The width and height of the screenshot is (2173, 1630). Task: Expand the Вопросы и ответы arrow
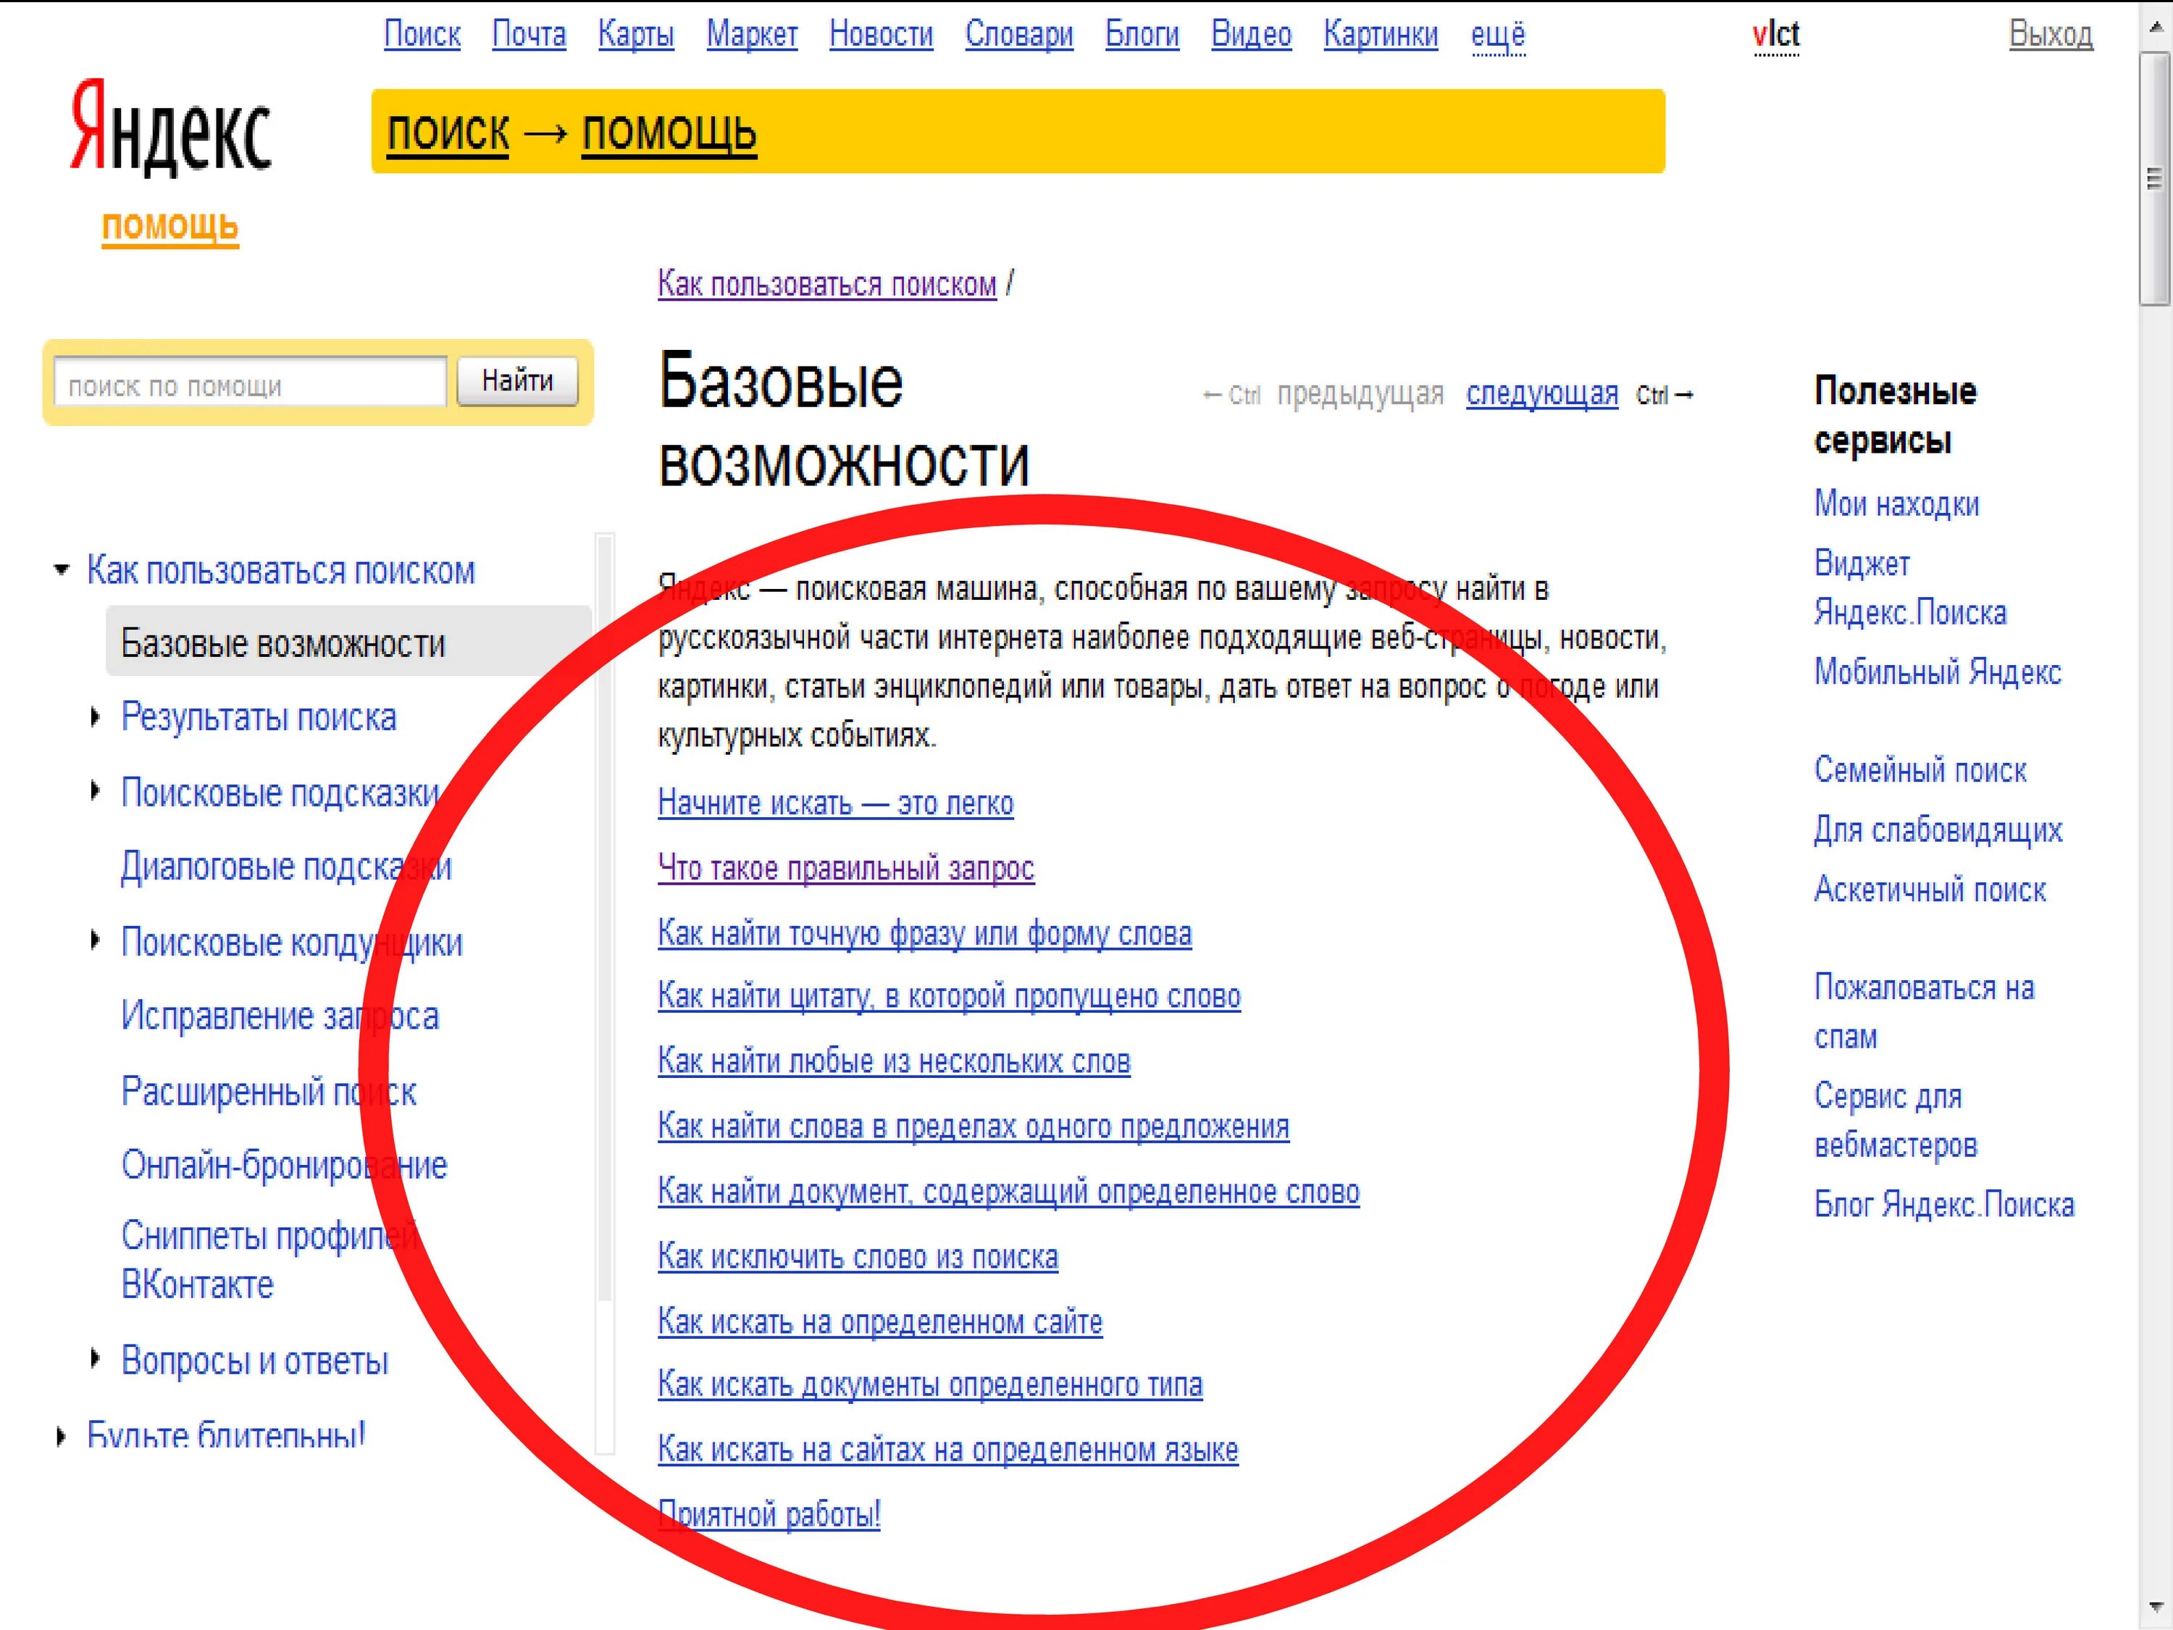tap(94, 1360)
